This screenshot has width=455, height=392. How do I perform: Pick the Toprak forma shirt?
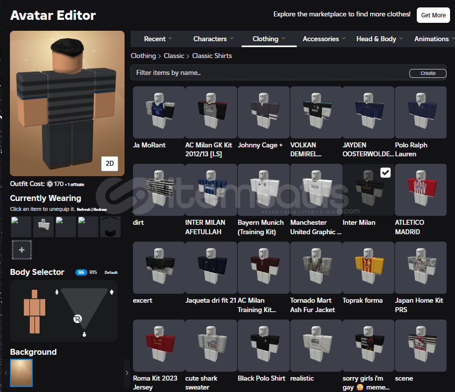pyautogui.click(x=368, y=267)
